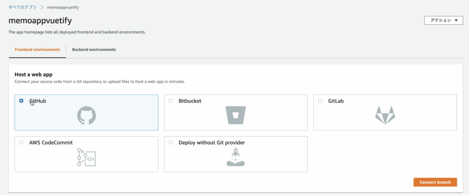The height and width of the screenshot is (195, 469).
Task: Click the GitHub label text
Action: tap(38, 101)
